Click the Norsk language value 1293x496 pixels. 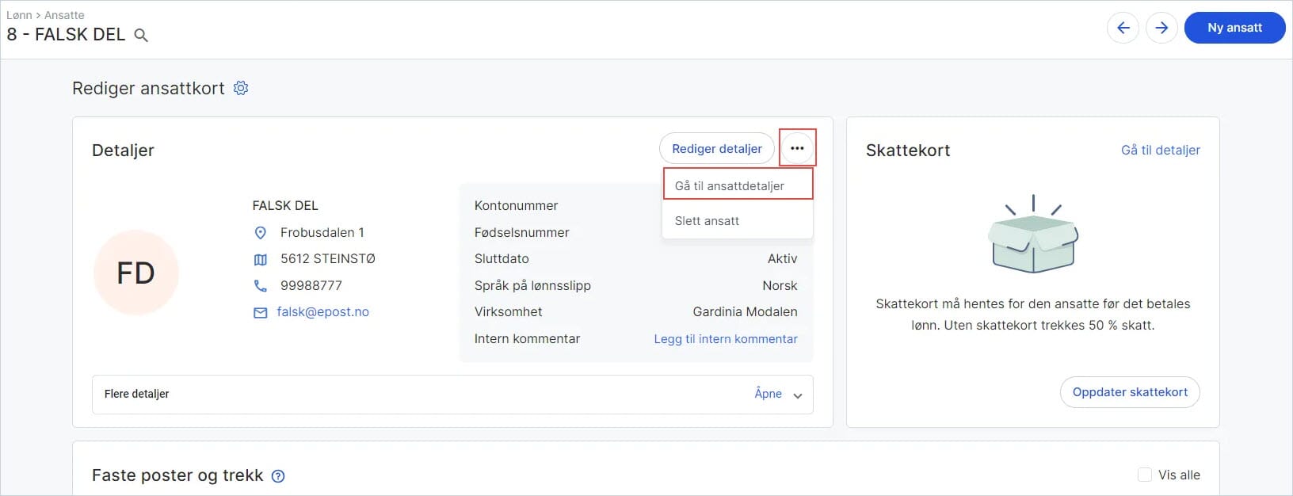[780, 285]
